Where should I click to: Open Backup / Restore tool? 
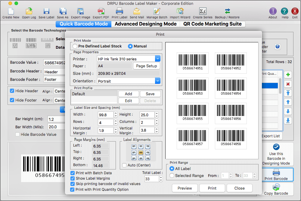click(x=227, y=11)
